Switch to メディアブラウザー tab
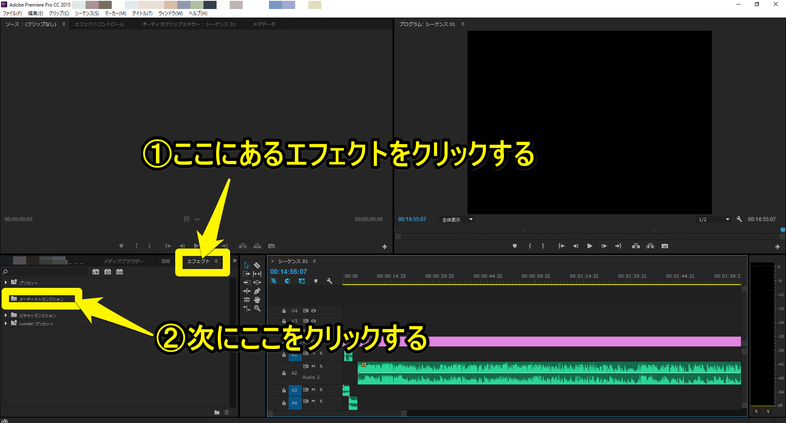The image size is (786, 423). point(123,261)
